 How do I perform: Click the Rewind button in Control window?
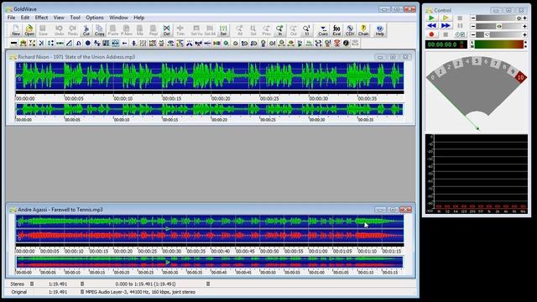(x=431, y=26)
